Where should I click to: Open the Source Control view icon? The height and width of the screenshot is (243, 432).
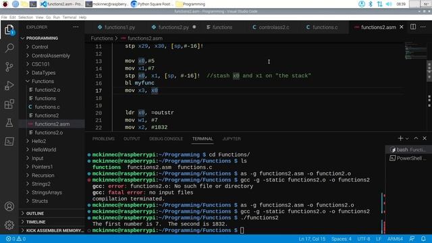tap(9, 67)
